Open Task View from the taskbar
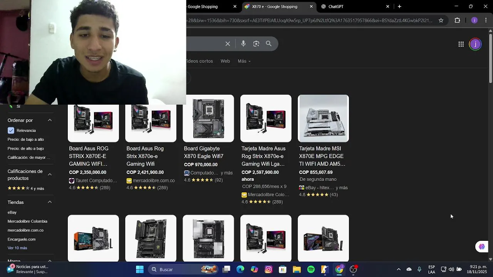Image resolution: width=493 pixels, height=277 pixels. point(226,269)
